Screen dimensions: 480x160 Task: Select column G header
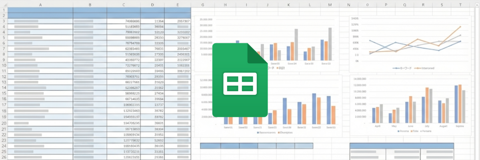click(203, 4)
